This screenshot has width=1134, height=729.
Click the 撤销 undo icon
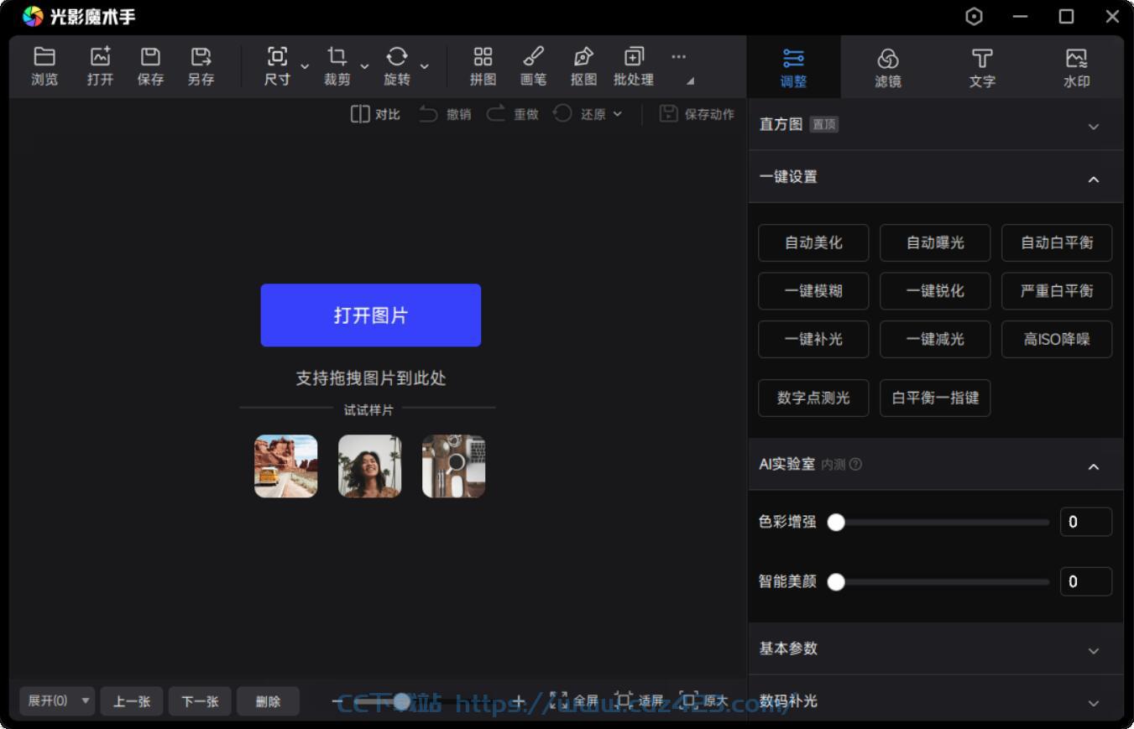point(428,113)
